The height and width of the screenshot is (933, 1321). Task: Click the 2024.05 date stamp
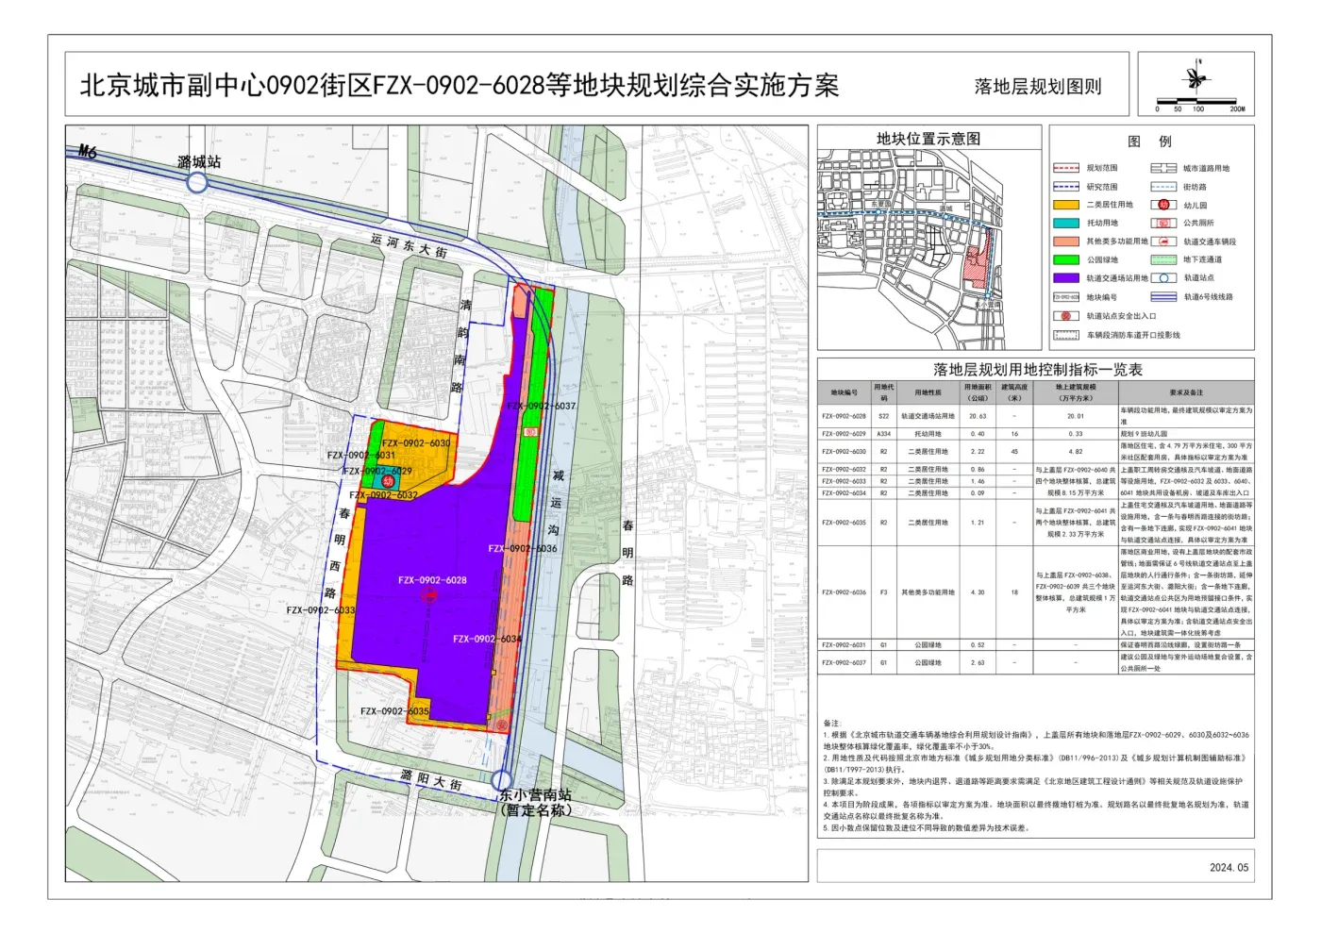[1229, 867]
